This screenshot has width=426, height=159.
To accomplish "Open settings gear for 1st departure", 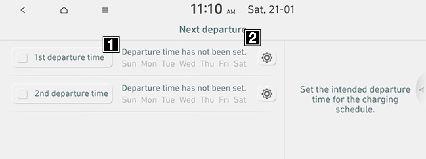I will pyautogui.click(x=267, y=58).
